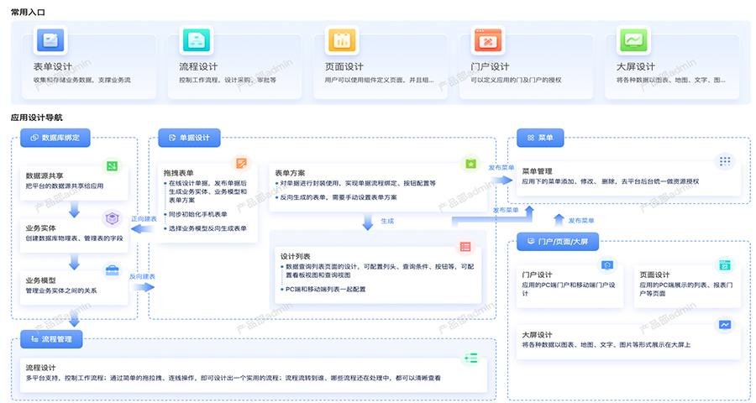This screenshot has width=756, height=403.
Task: Select the 单据设计 section tab
Action: pos(189,138)
